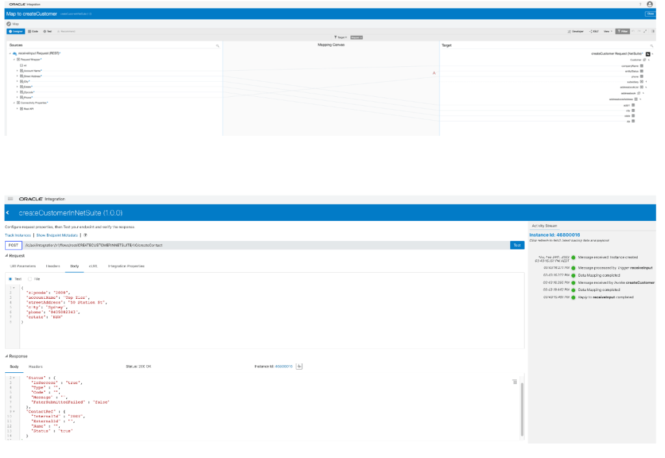Click the blue Test button
The image size is (665, 458).
(x=517, y=245)
